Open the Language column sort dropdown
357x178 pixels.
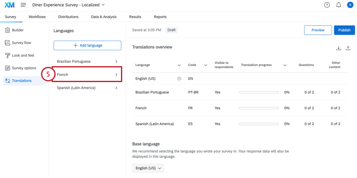pos(179,65)
